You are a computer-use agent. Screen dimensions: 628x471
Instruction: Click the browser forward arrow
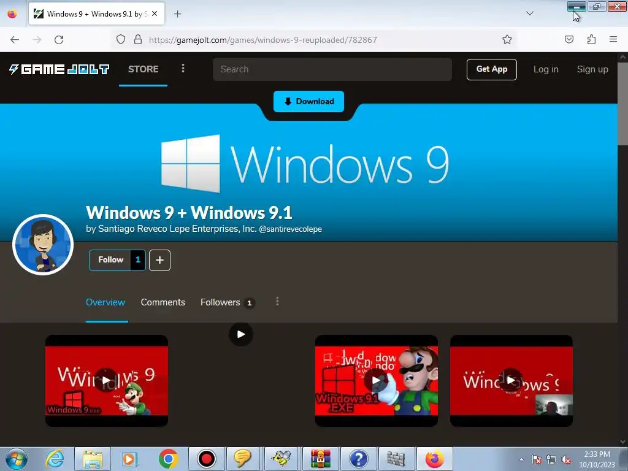pyautogui.click(x=37, y=40)
